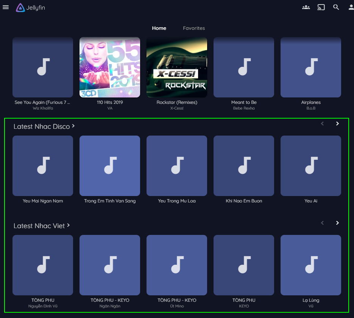Click the Bebe Rexha artist link
This screenshot has width=354, height=318.
coord(244,108)
